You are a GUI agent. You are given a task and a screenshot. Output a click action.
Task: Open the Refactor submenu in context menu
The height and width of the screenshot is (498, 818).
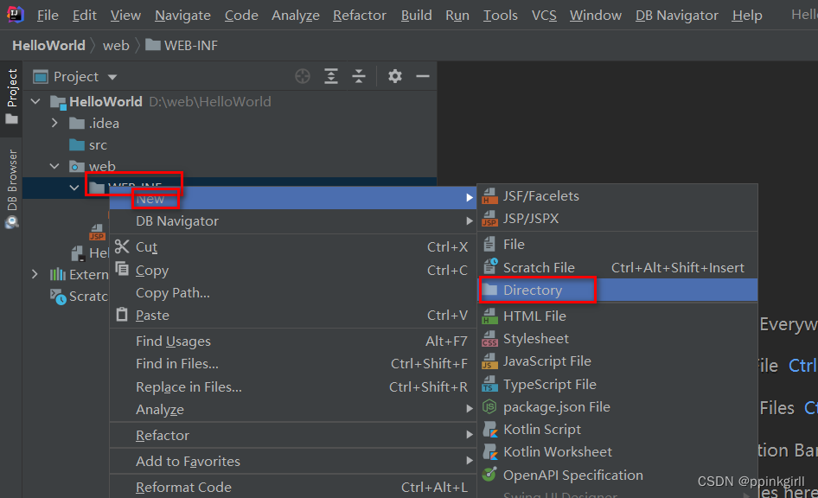[293, 435]
